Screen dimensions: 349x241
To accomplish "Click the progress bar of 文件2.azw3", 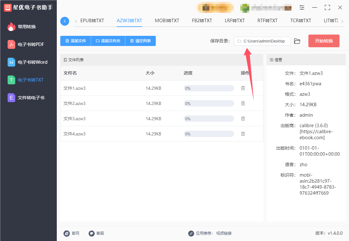I will click(x=209, y=103).
